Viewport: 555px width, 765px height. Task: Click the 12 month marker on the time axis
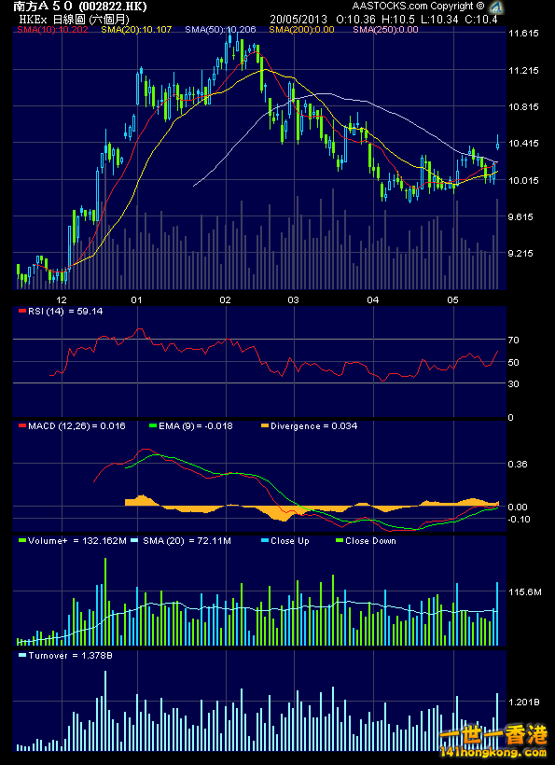[x=62, y=299]
